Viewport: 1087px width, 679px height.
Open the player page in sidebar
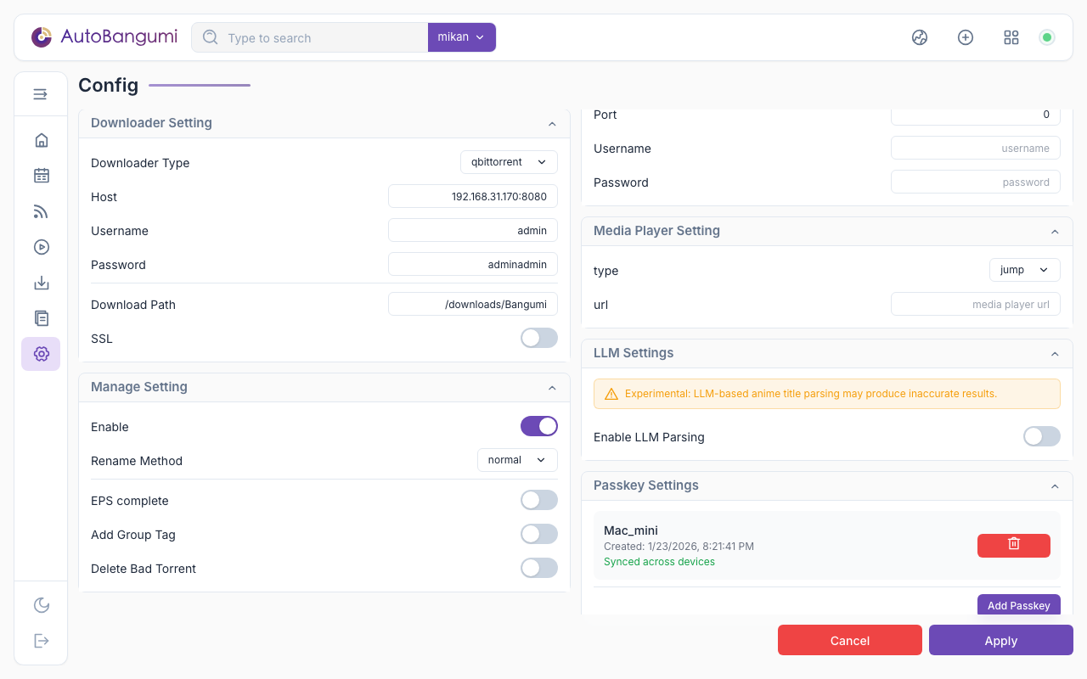[41, 247]
